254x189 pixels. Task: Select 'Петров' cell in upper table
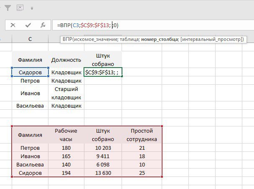[30, 81]
